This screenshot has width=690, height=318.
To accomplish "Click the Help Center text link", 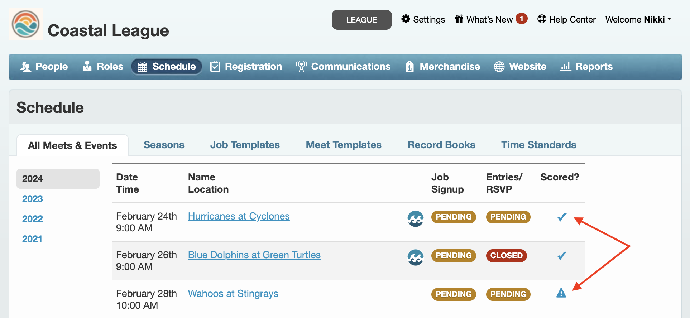I will click(x=572, y=19).
